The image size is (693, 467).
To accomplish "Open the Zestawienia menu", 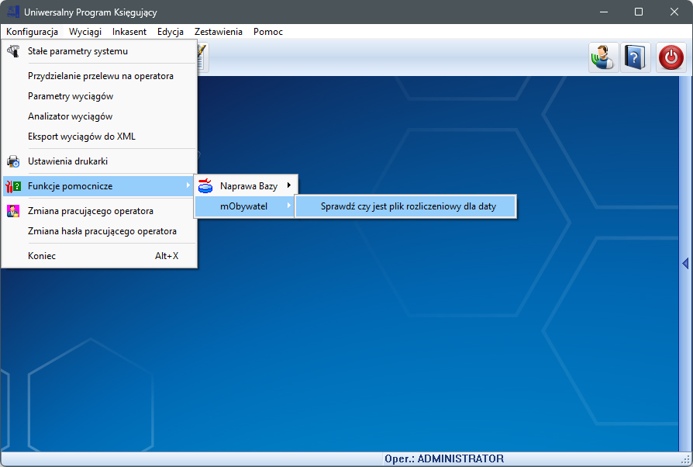I will click(219, 32).
